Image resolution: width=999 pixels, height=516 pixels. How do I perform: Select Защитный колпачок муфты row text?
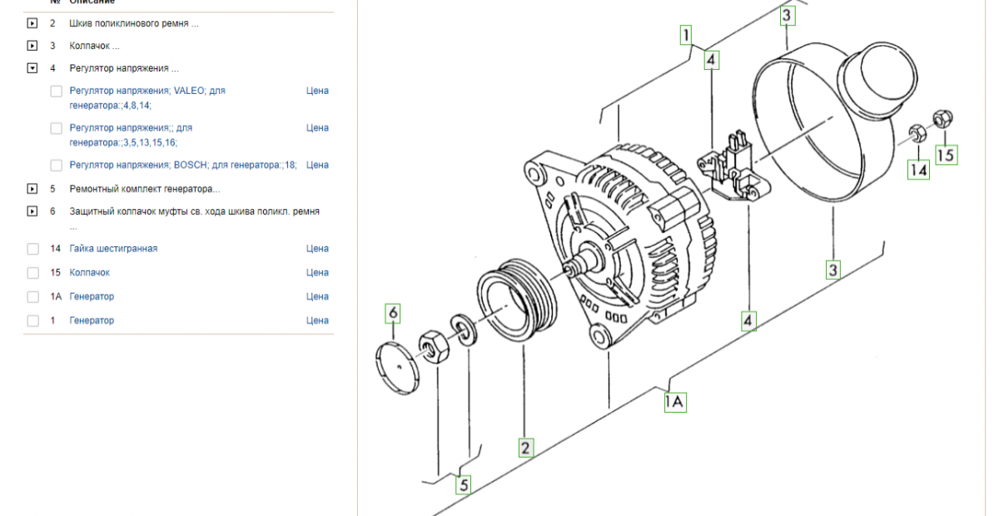click(x=195, y=218)
